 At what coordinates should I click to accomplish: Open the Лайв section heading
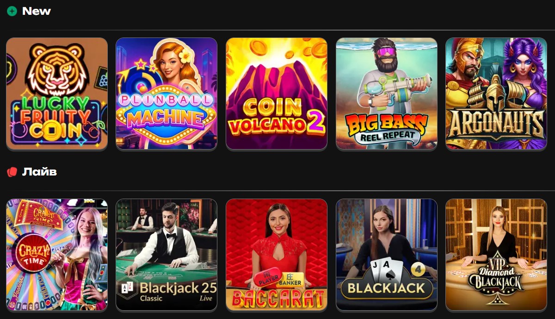pyautogui.click(x=40, y=172)
